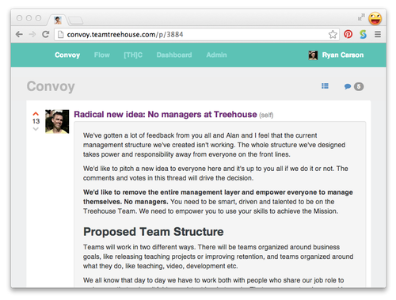The width and height of the screenshot is (396, 300).
Task: Click the post author's profile photo
Action: click(x=57, y=122)
